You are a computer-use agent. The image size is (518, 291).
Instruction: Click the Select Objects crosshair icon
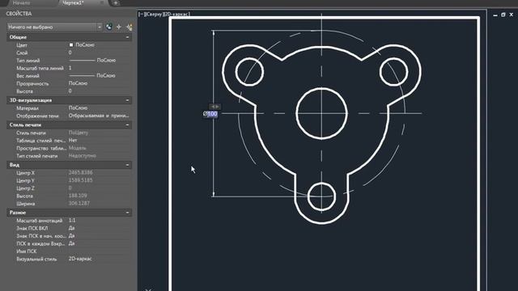[x=119, y=27]
